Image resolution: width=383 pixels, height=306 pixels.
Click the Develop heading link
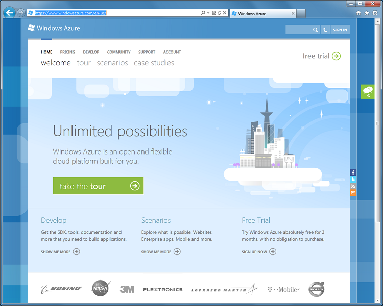click(x=54, y=220)
